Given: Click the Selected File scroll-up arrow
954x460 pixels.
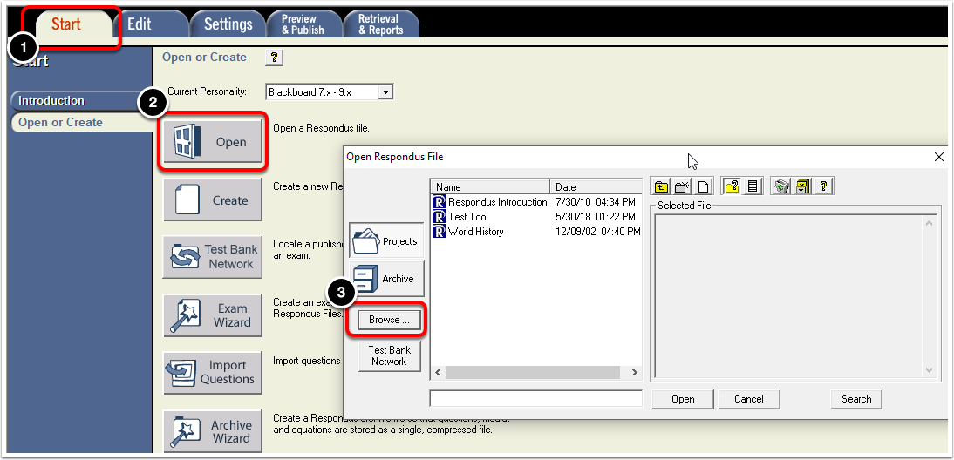Looking at the screenshot, I should coord(929,224).
